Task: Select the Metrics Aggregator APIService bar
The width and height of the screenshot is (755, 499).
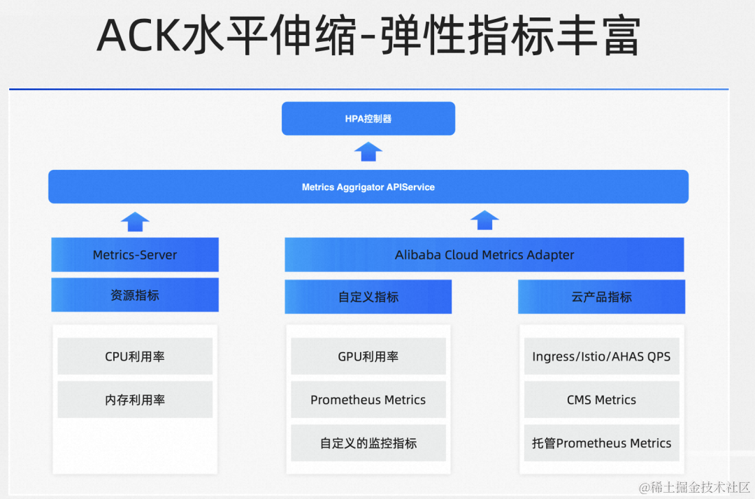Action: click(x=368, y=187)
